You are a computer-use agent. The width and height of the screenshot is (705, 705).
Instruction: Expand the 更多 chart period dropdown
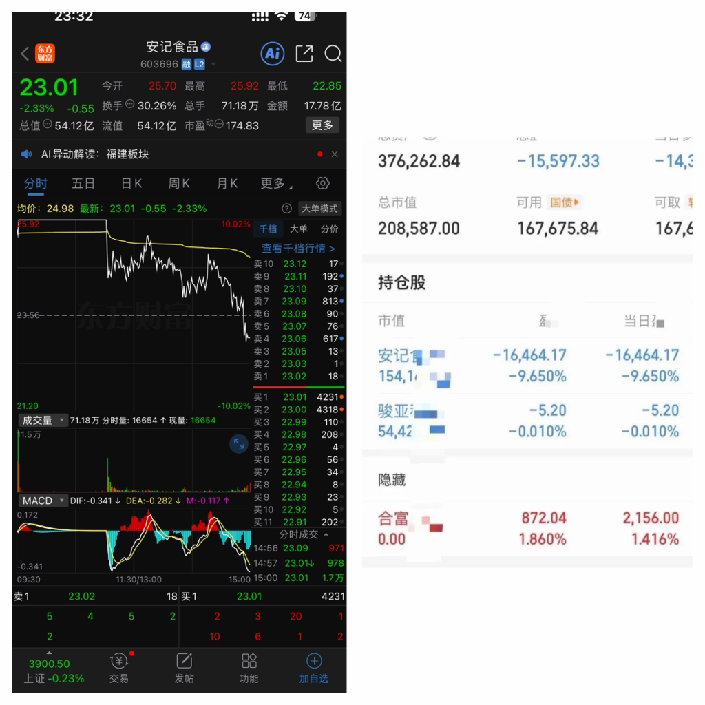(276, 183)
